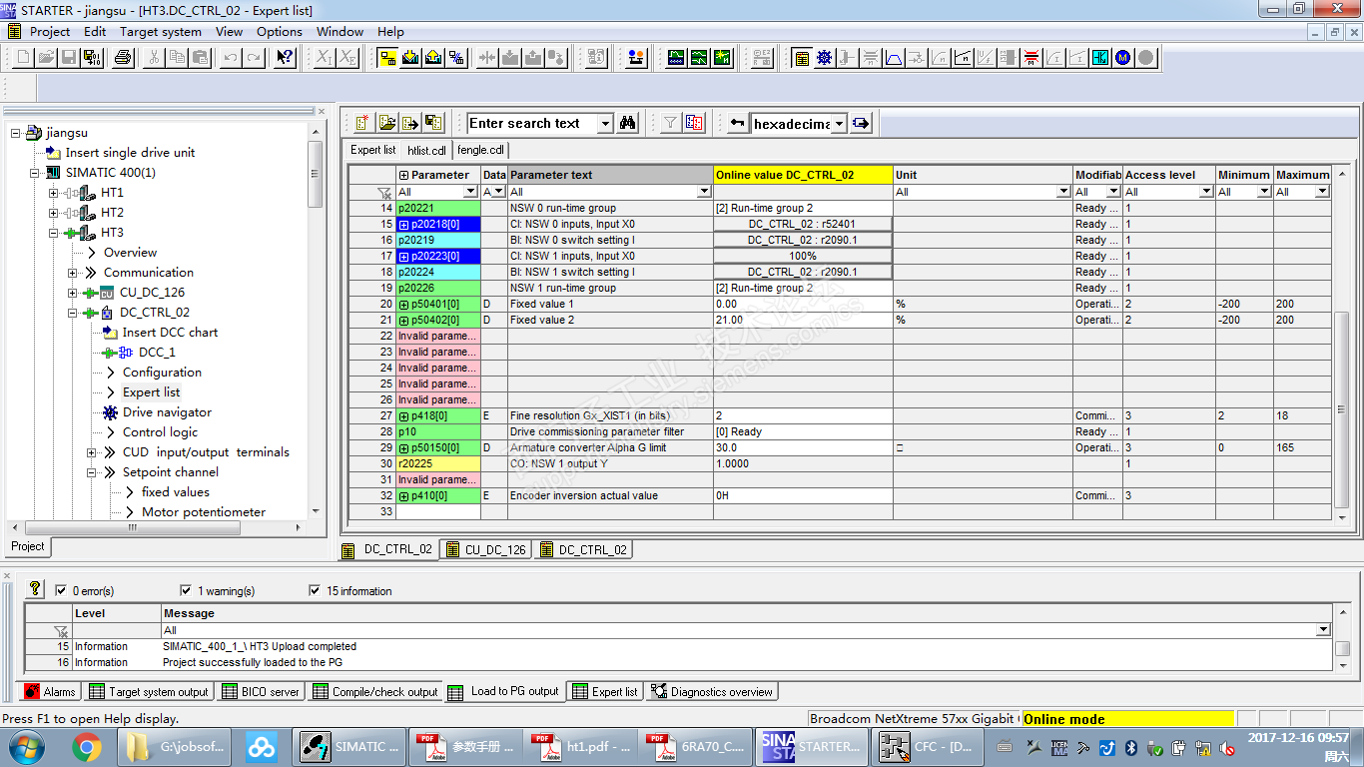The width and height of the screenshot is (1364, 767).
Task: Collapse the HT3 tree node
Action: coord(54,233)
